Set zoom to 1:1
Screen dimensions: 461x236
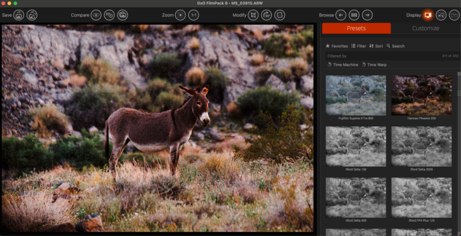tap(194, 15)
